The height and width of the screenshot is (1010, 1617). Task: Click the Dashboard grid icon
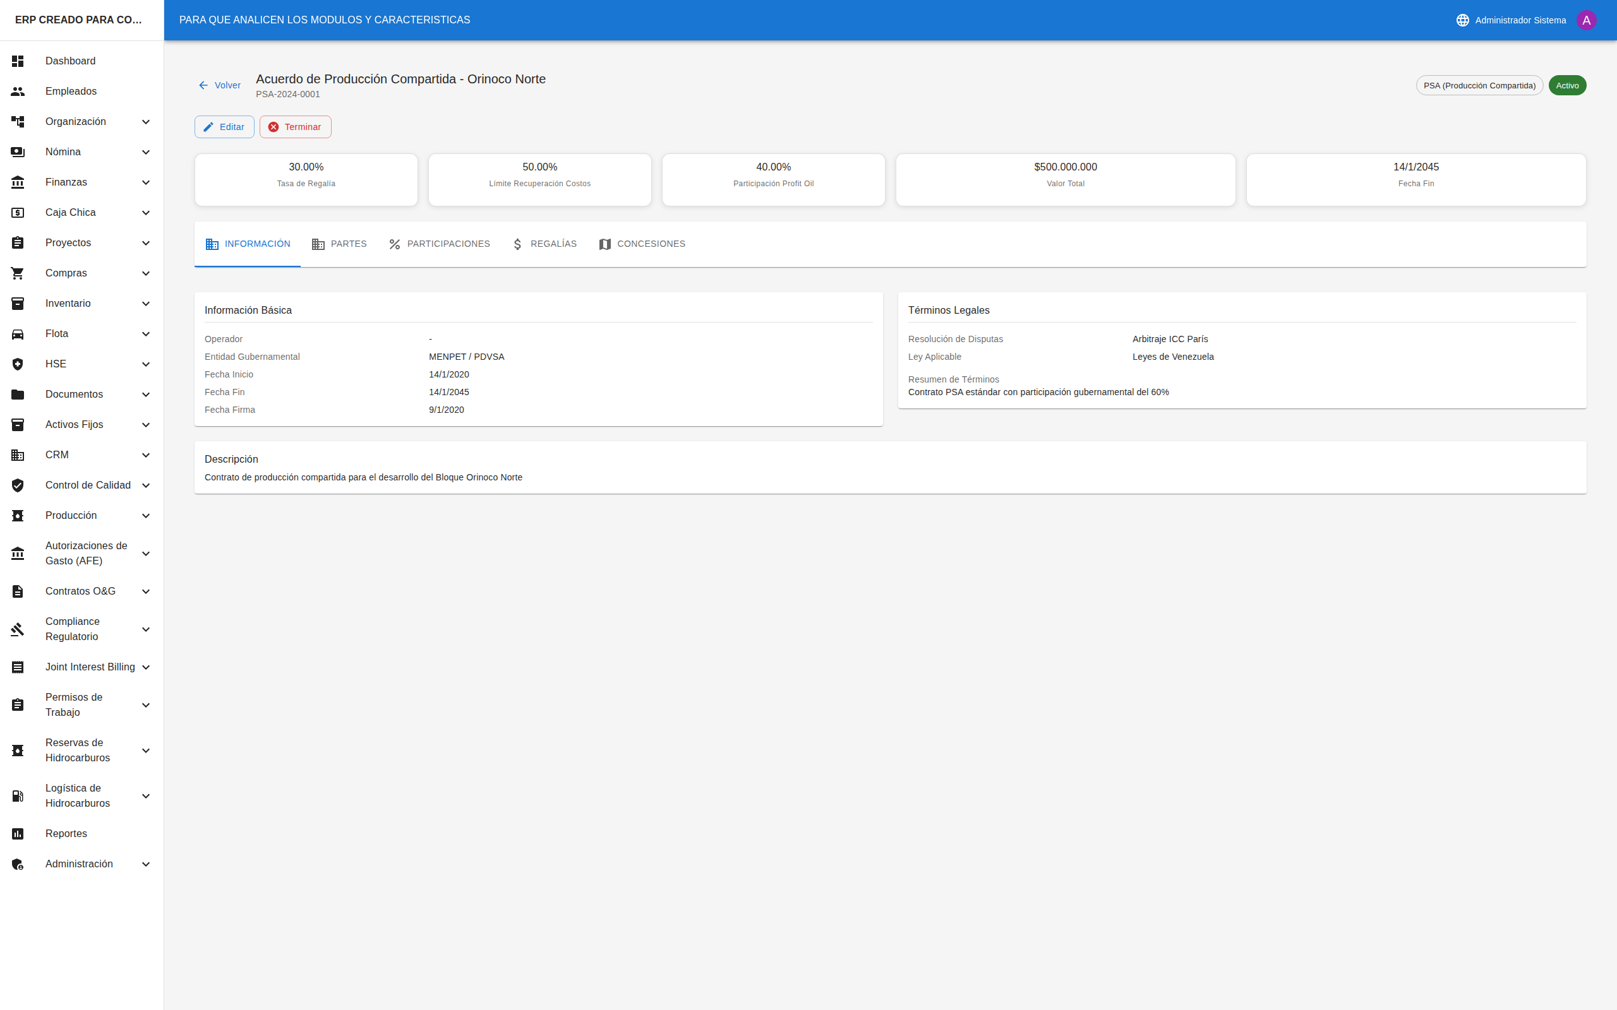18,61
